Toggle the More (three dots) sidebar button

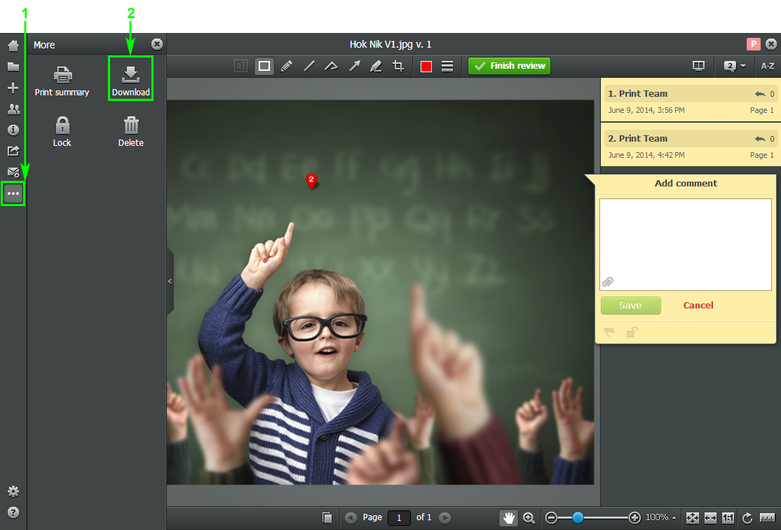(x=13, y=193)
